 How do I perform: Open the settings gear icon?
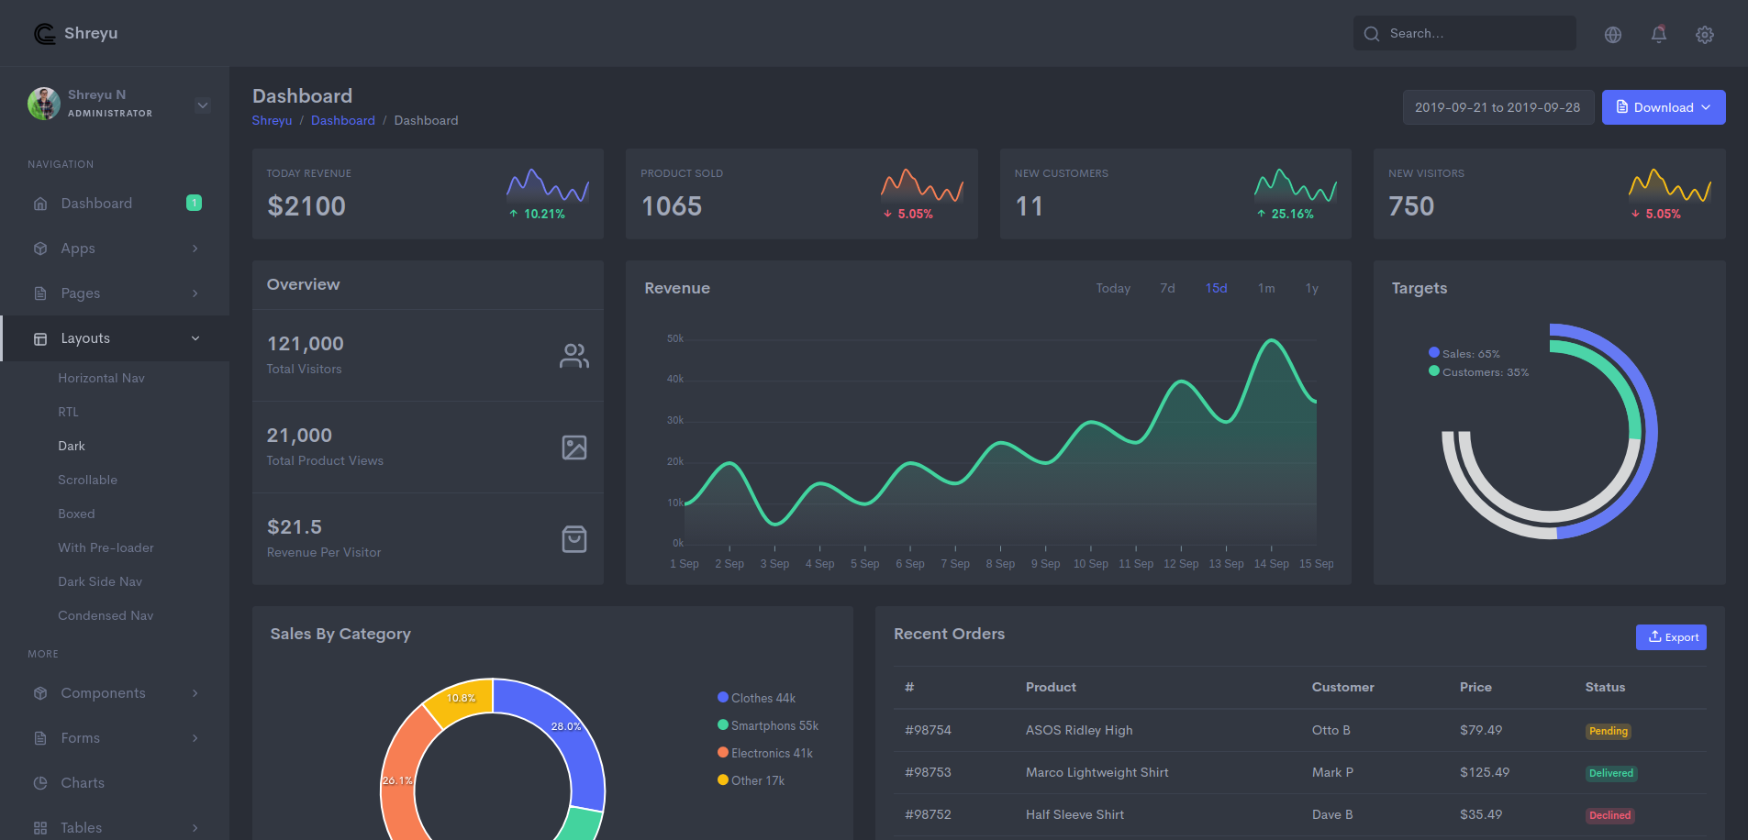[x=1705, y=35]
